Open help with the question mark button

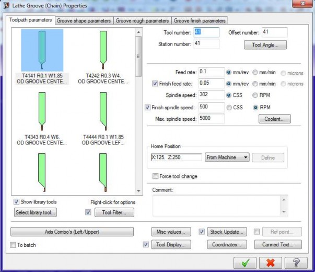(x=296, y=263)
